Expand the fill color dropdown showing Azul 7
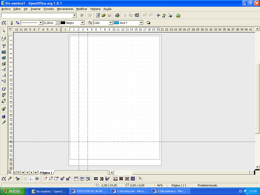Screen dimensions: 260x195 pos(141,23)
